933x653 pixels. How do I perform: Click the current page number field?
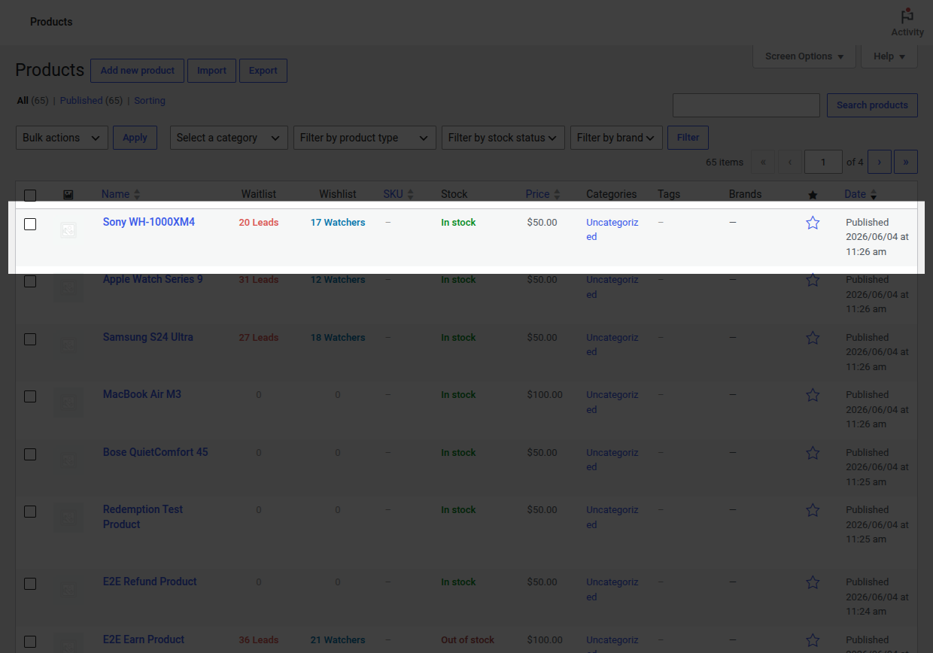pos(823,162)
